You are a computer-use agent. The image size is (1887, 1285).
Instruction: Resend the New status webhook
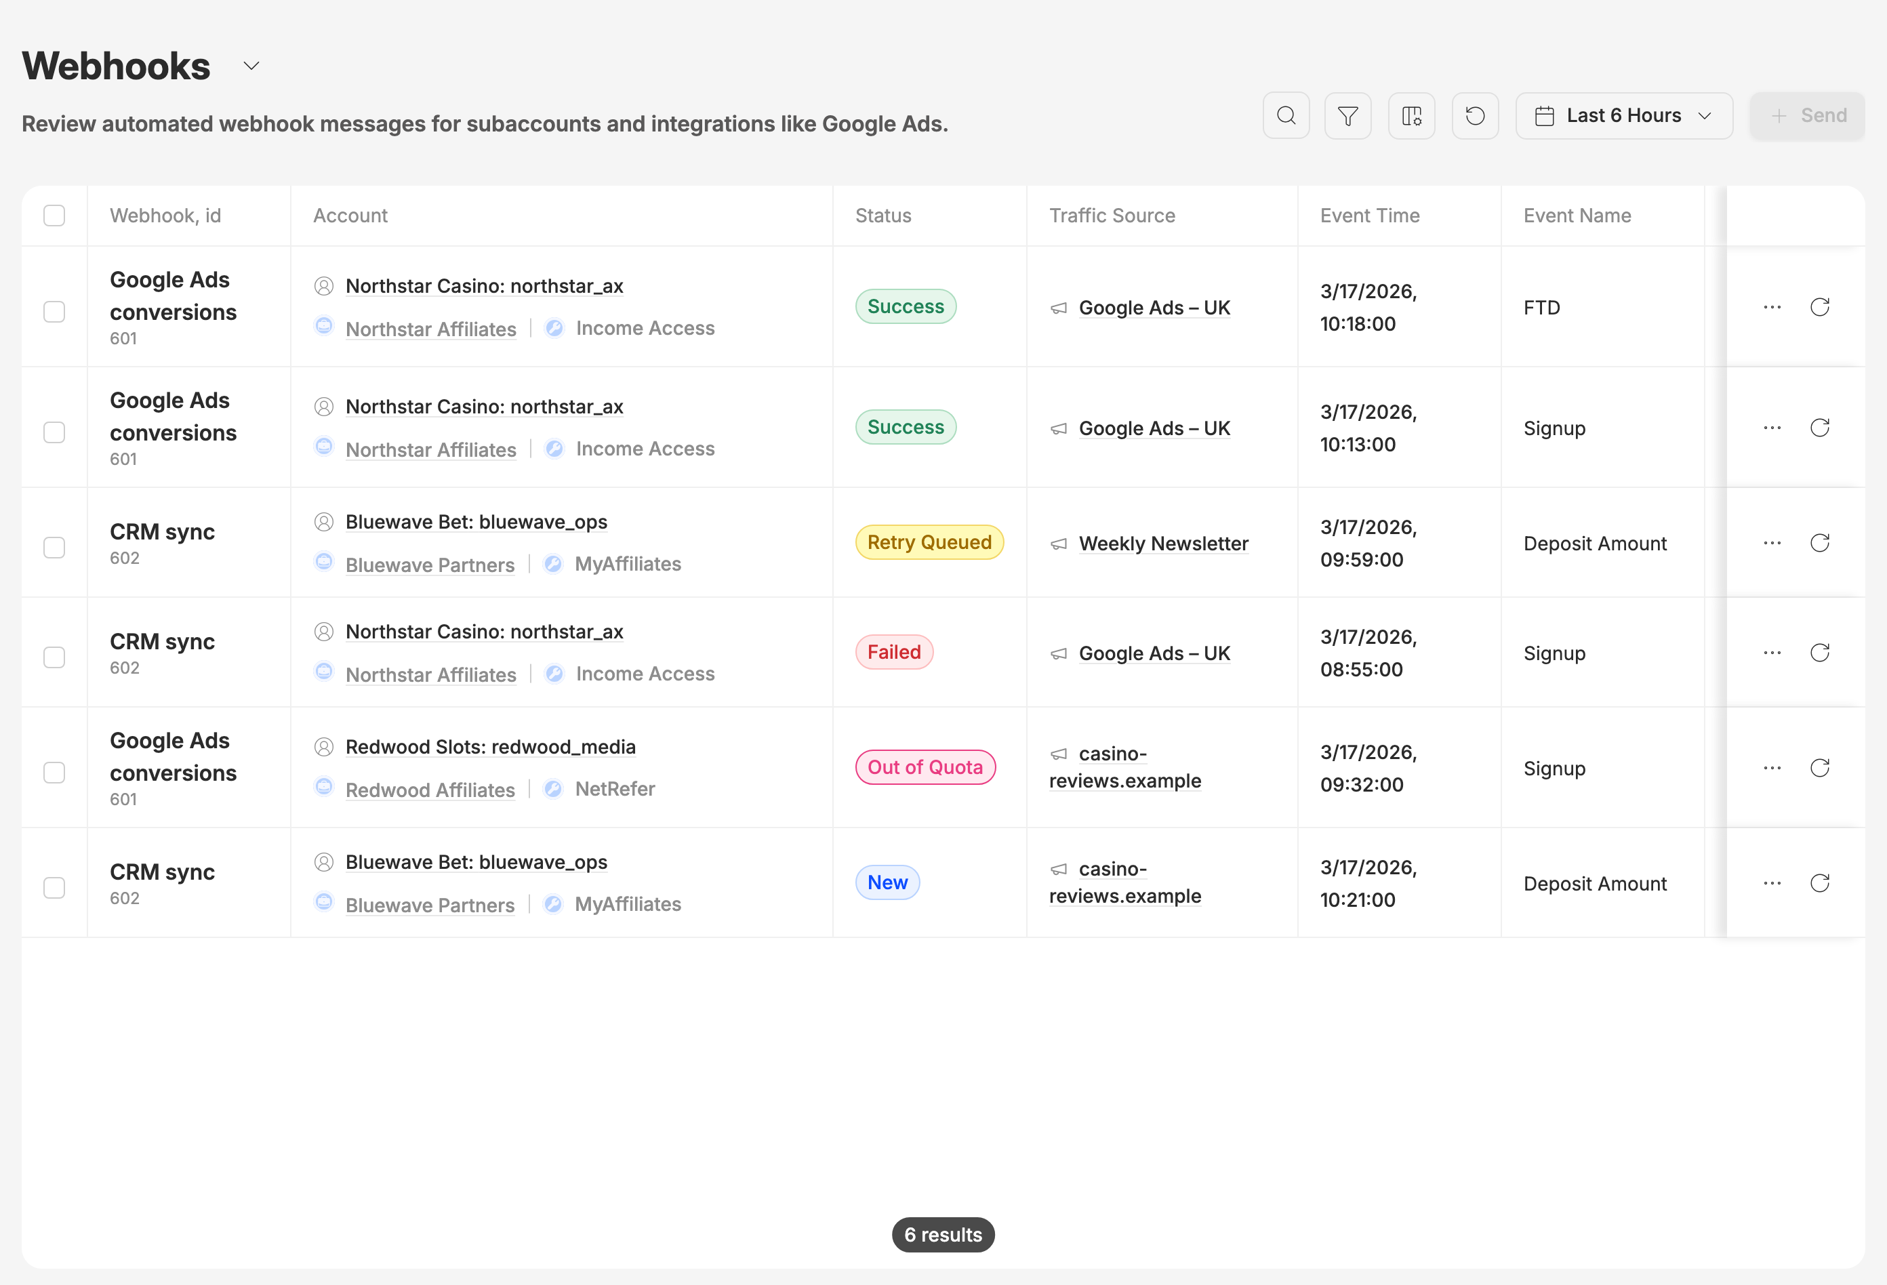coord(1820,883)
